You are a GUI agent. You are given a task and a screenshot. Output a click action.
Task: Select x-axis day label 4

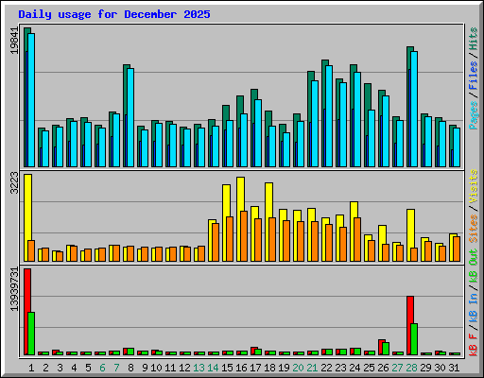click(74, 368)
